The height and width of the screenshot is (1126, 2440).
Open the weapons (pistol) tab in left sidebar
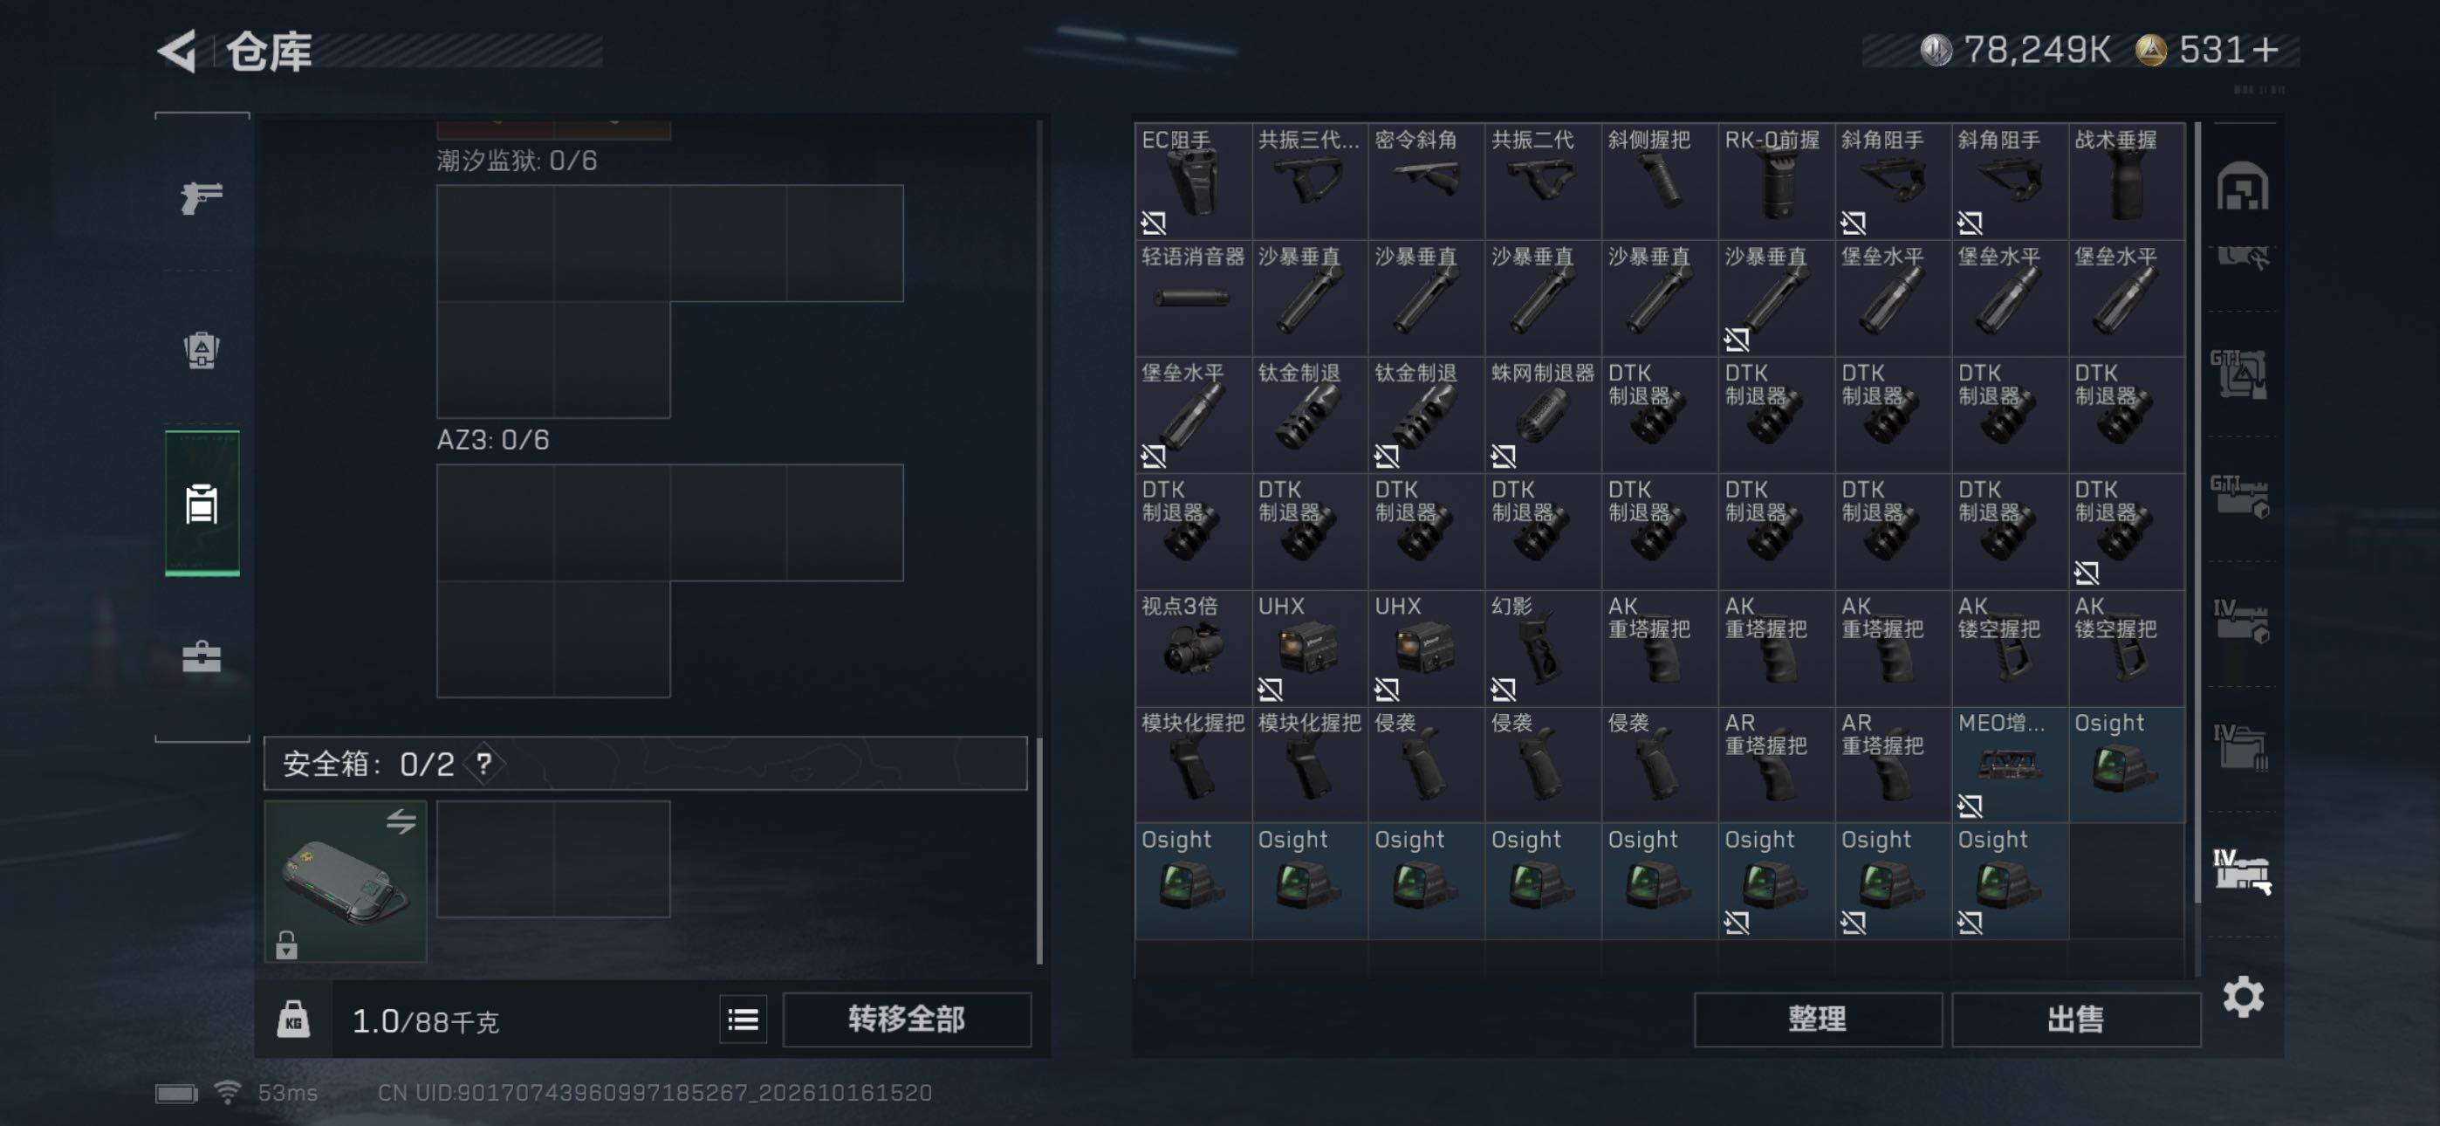point(202,197)
